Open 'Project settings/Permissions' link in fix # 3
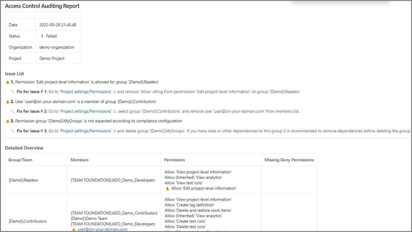Image resolution: width=412 pixels, height=232 pixels. coord(86,131)
